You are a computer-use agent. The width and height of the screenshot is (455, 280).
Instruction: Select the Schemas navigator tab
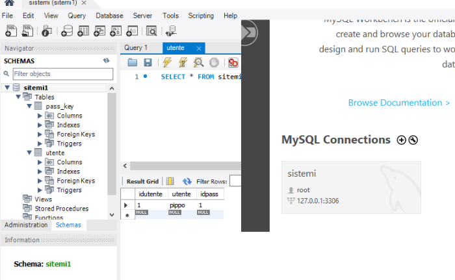[68, 225]
